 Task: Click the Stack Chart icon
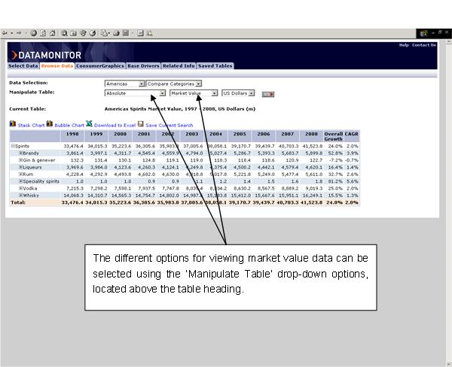point(13,124)
